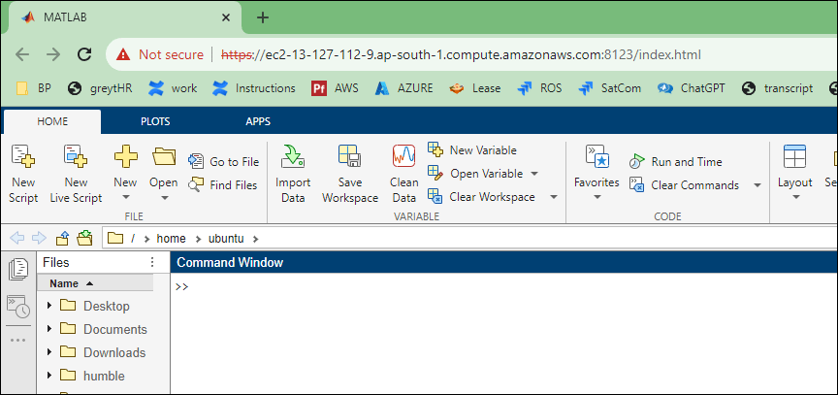Click the browser back arrow
This screenshot has width=838, height=395.
pos(22,54)
